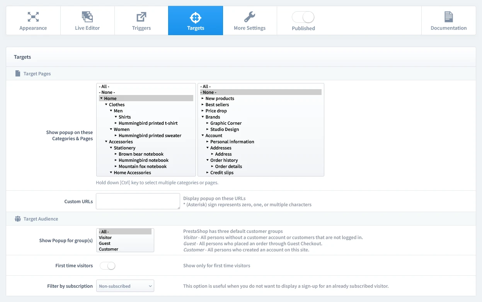This screenshot has height=302, width=482.
Task: Choose '- All -' in categories list
Action: click(104, 87)
